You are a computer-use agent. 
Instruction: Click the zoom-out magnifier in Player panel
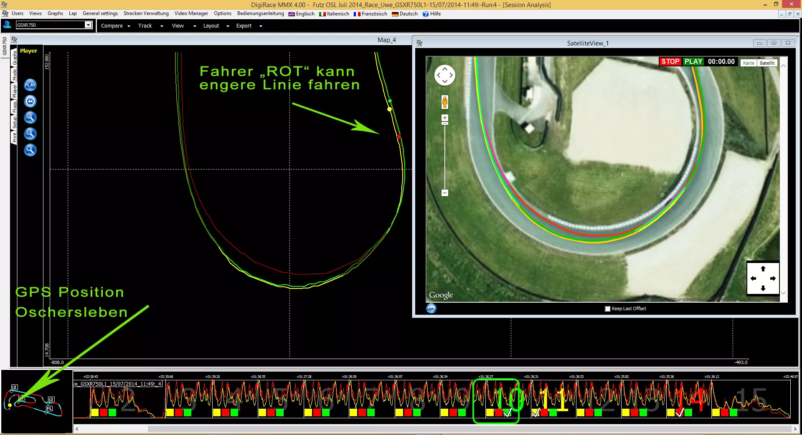30,134
